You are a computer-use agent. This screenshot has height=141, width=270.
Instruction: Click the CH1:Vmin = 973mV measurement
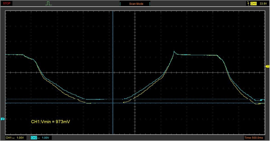tap(51, 122)
